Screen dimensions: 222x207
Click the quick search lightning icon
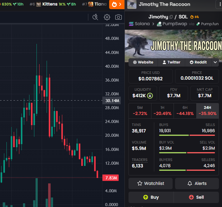pos(95,17)
